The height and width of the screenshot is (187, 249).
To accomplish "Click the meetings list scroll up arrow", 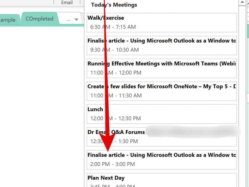I will (x=242, y=2).
